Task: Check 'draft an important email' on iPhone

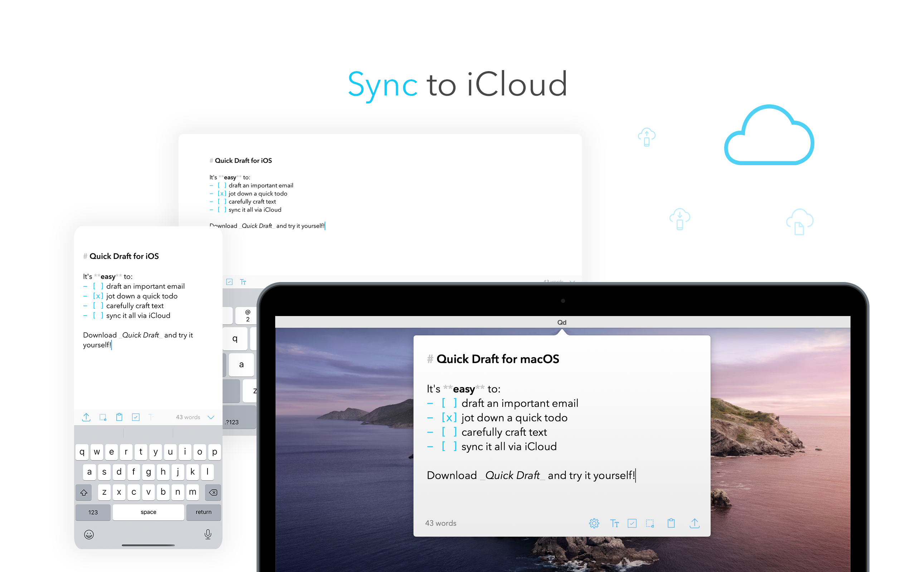Action: [x=98, y=286]
